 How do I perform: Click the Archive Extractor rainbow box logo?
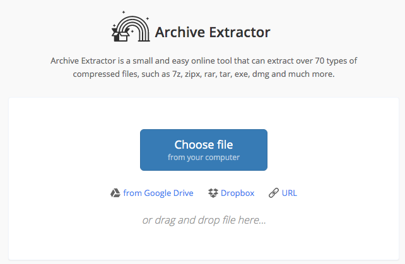click(x=130, y=27)
